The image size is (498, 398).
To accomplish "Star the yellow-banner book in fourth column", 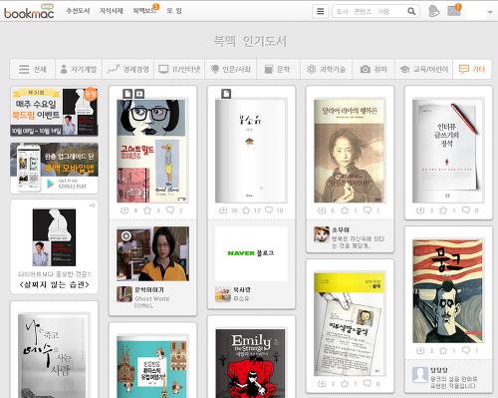I will (x=345, y=384).
